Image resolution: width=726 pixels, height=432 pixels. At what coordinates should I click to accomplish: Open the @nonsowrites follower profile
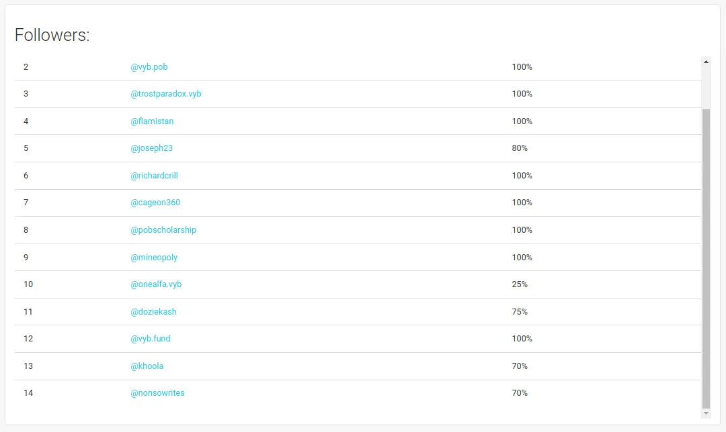point(157,393)
